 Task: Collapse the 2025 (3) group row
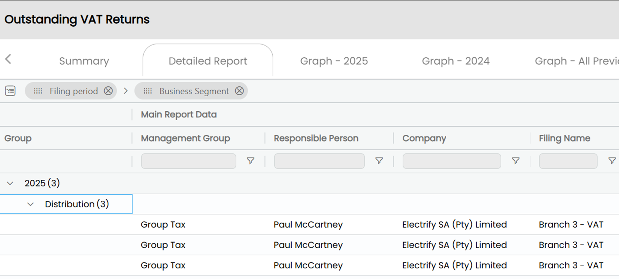pyautogui.click(x=10, y=183)
